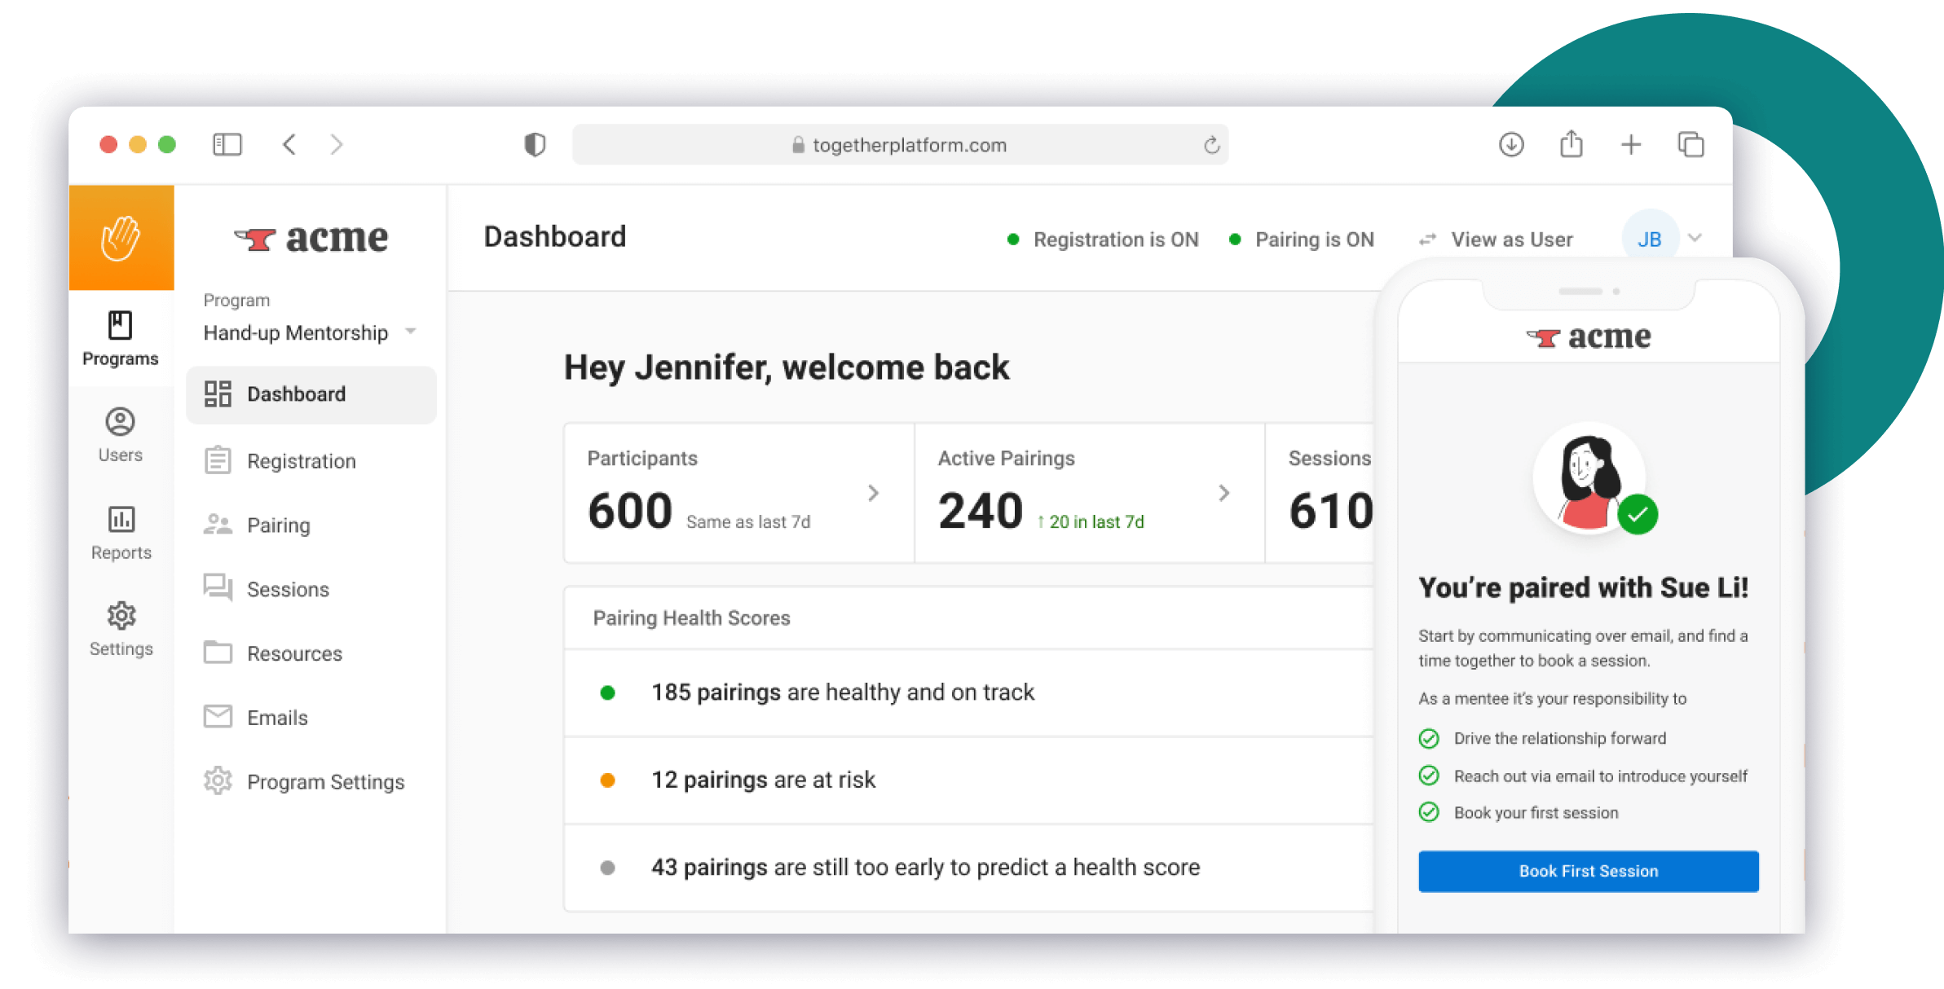Select Resources in the program menu

coord(311,653)
